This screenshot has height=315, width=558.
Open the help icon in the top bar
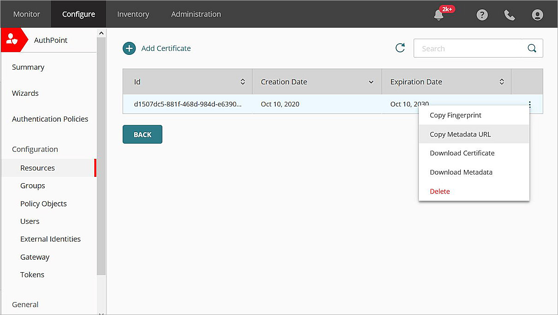pyautogui.click(x=482, y=15)
